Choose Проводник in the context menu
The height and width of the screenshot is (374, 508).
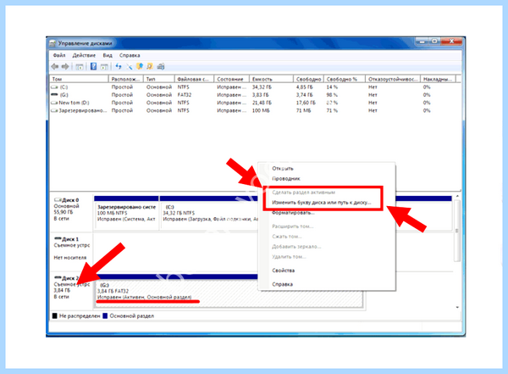(x=327, y=179)
